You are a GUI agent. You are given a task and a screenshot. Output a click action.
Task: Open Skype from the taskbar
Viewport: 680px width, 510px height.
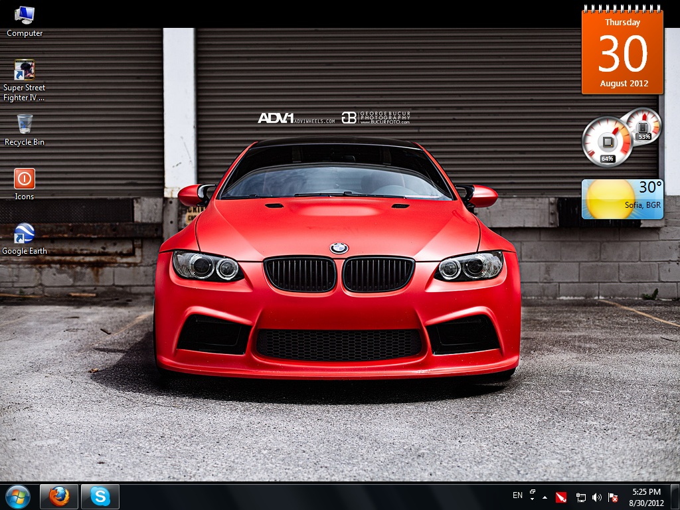coord(100,497)
